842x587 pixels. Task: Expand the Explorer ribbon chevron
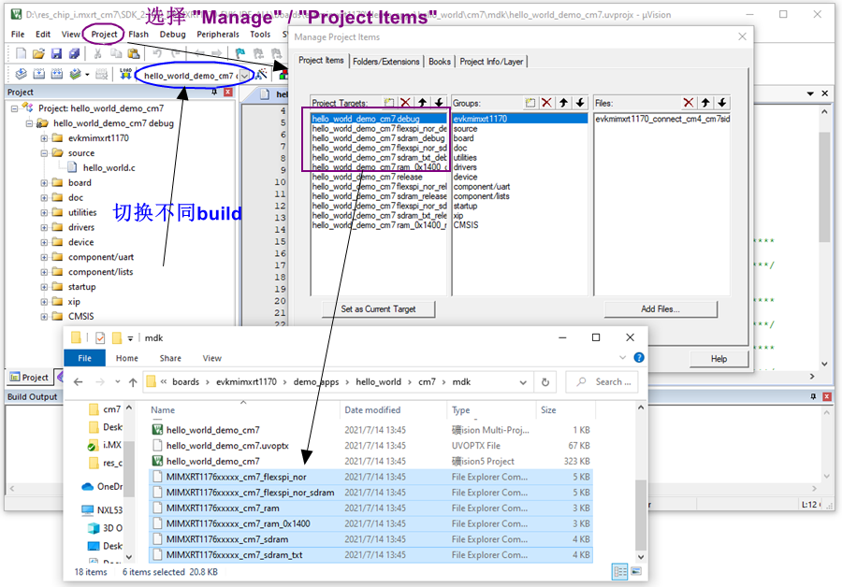pyautogui.click(x=623, y=357)
